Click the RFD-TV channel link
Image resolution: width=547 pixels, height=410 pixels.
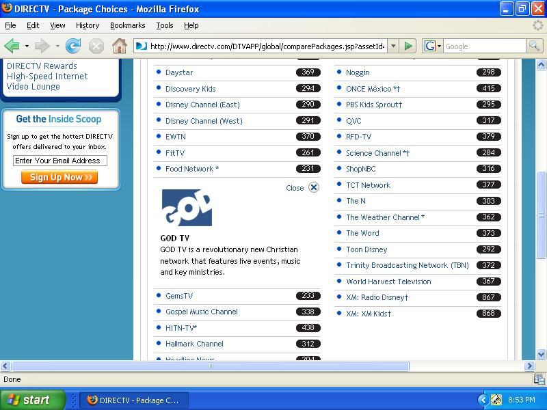(358, 137)
